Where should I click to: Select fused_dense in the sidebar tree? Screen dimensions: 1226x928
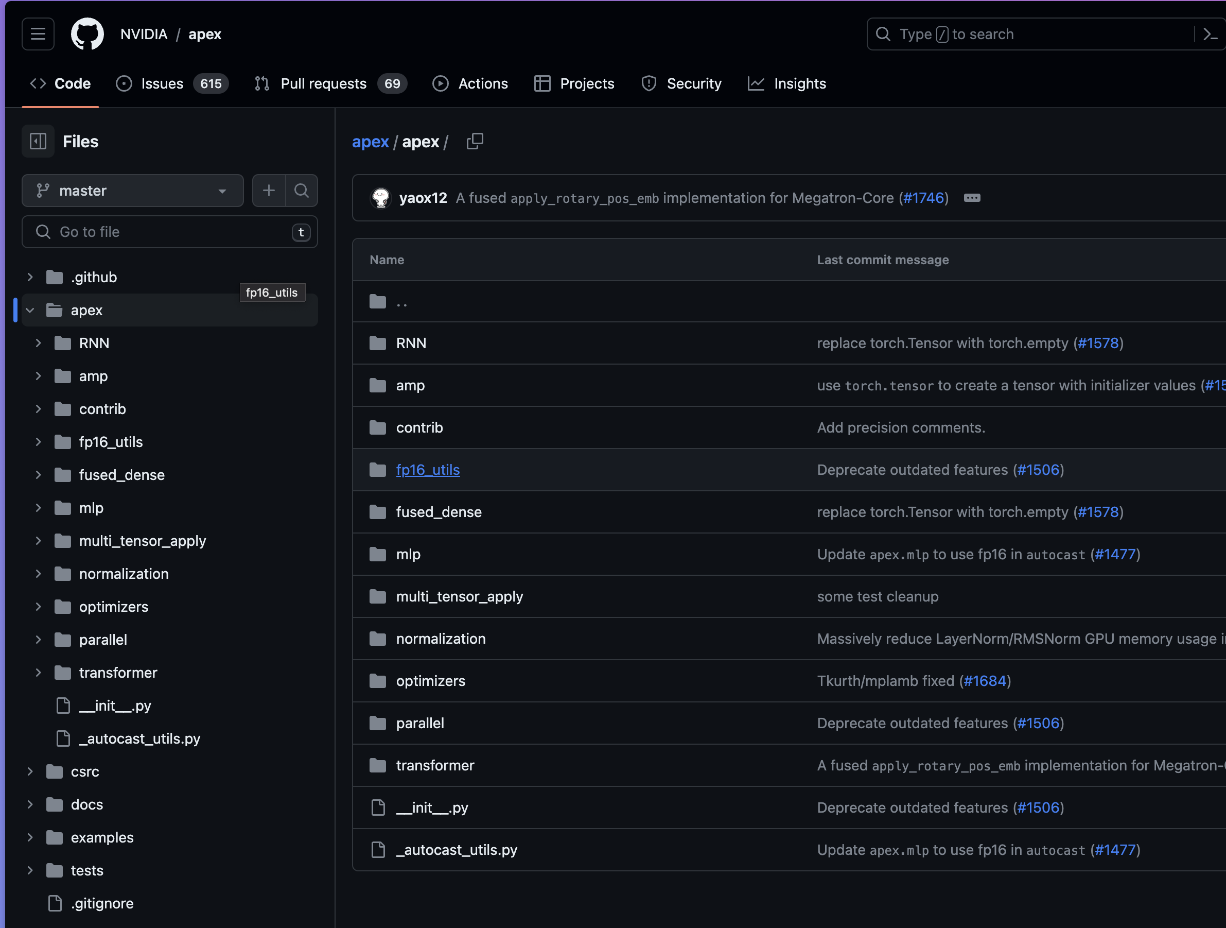[x=122, y=475]
